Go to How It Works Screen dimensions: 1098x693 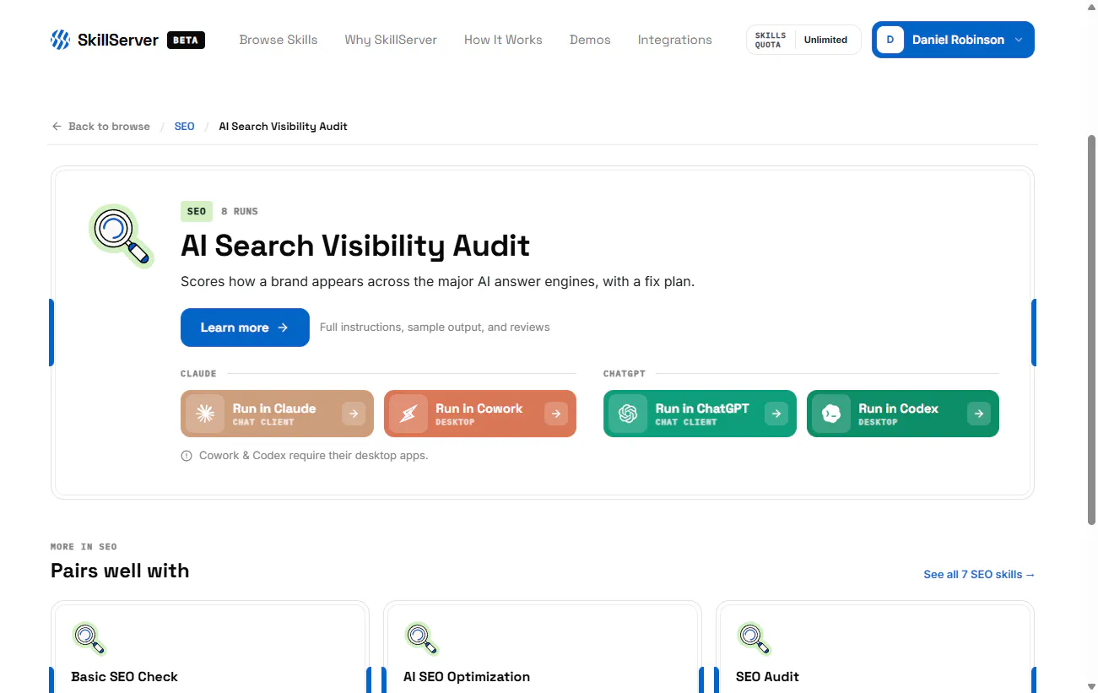click(x=503, y=40)
